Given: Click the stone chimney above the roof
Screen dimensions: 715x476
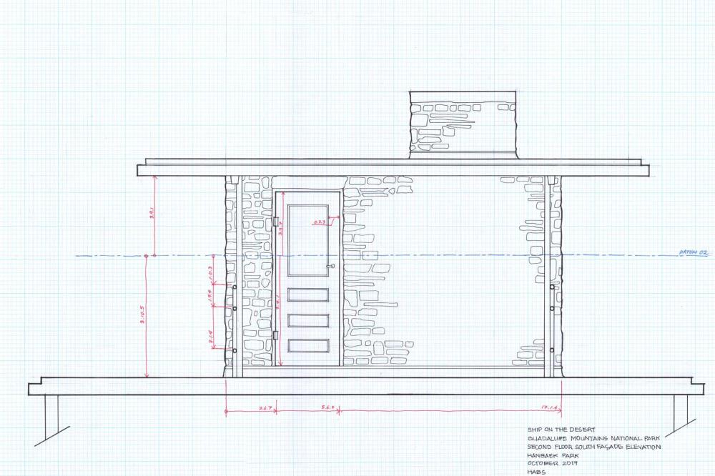Looking at the screenshot, I should (462, 125).
